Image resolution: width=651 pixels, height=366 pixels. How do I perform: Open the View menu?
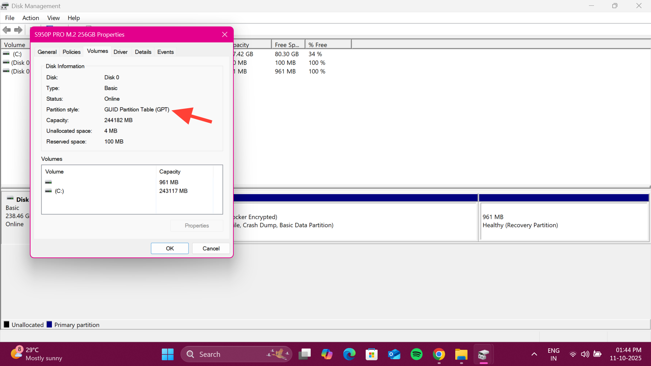[x=53, y=18]
